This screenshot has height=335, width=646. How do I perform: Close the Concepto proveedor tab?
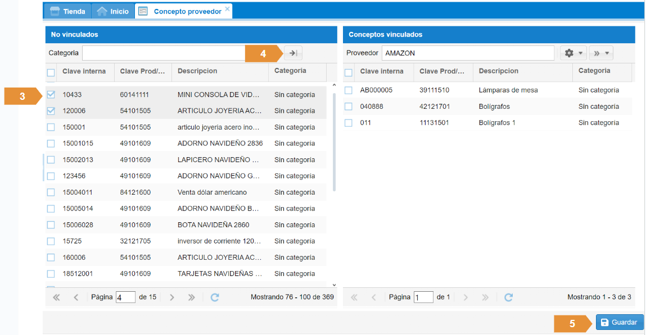[227, 9]
